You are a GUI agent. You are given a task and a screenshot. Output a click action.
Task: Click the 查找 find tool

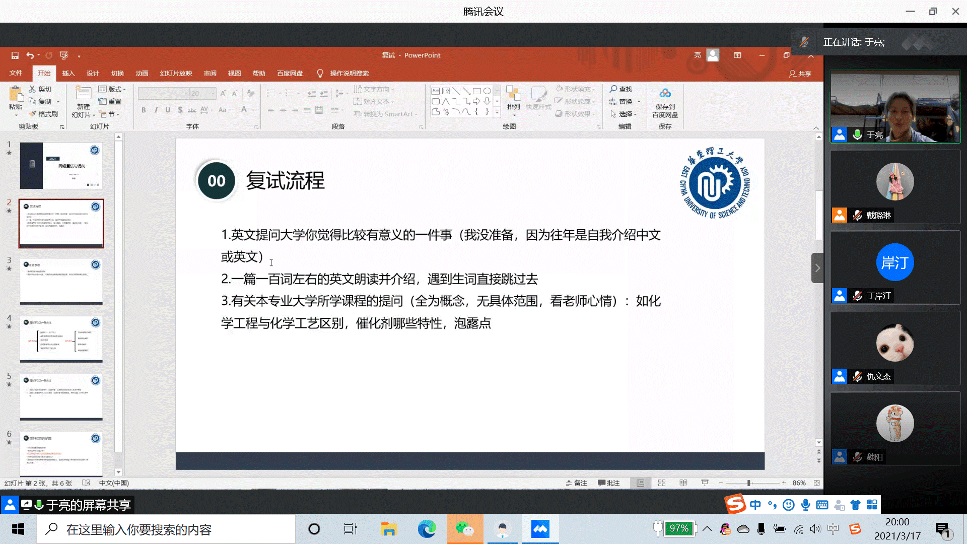621,89
